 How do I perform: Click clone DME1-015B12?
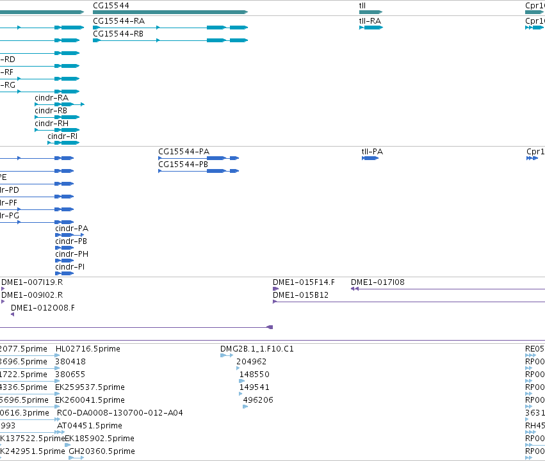409,302
